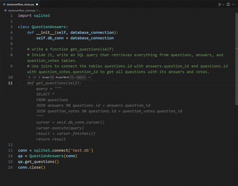Screen dimensions: 238x186
Task: Accept the inline Copilot suggestion
Action: point(46,77)
